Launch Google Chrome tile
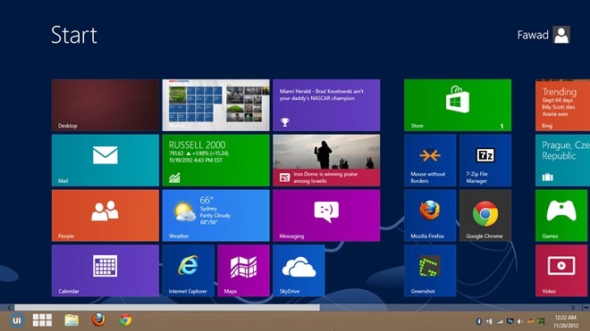 (x=485, y=215)
